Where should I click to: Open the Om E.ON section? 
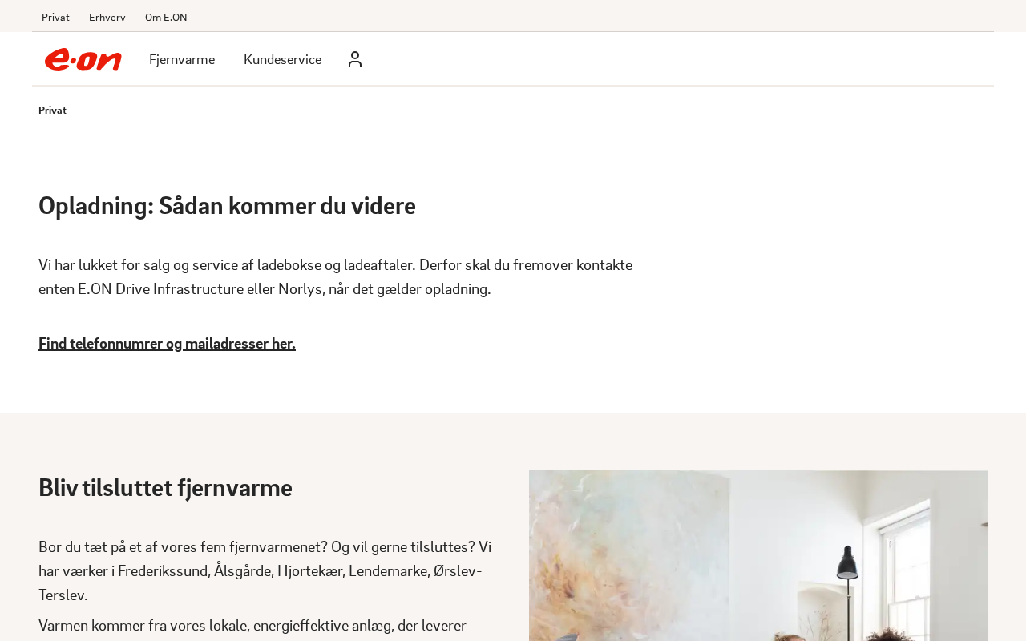[166, 17]
